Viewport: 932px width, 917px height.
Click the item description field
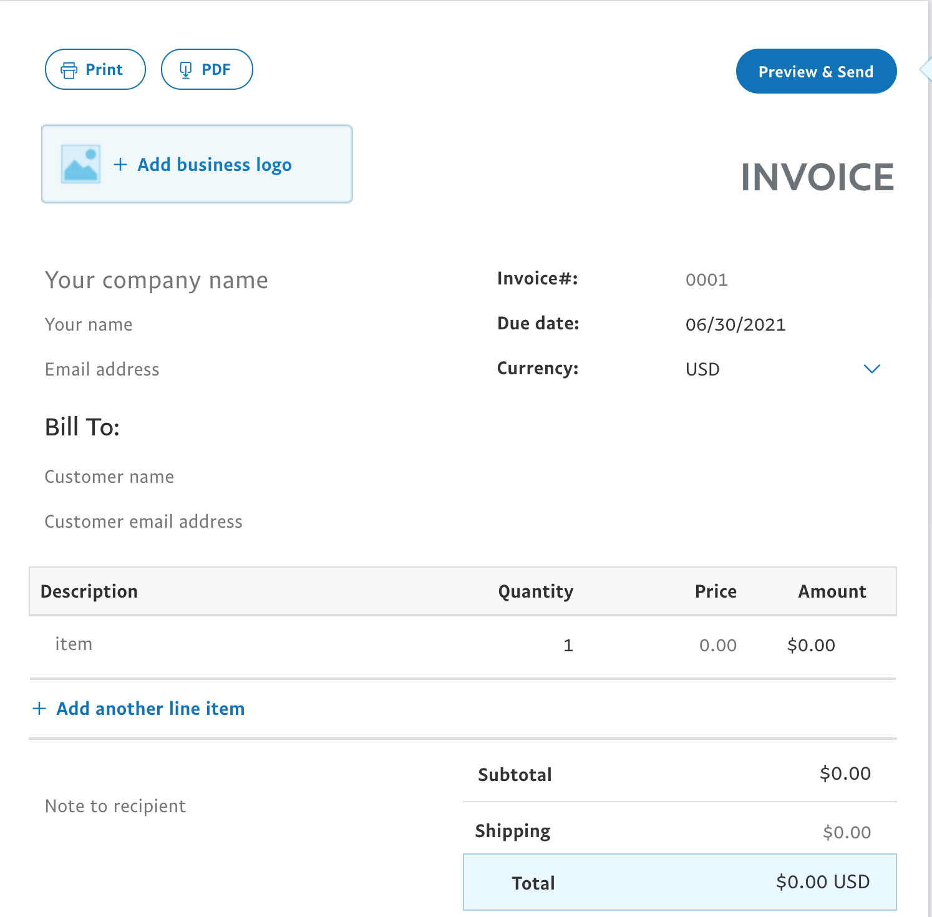click(74, 644)
